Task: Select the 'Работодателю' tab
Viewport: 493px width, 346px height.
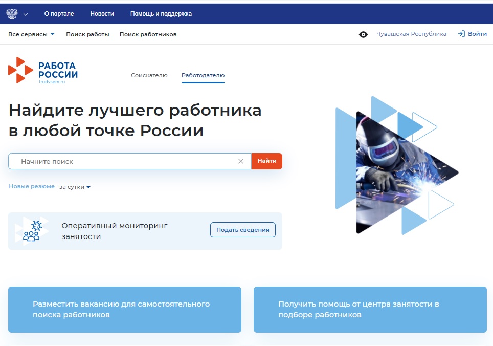Action: pos(203,75)
